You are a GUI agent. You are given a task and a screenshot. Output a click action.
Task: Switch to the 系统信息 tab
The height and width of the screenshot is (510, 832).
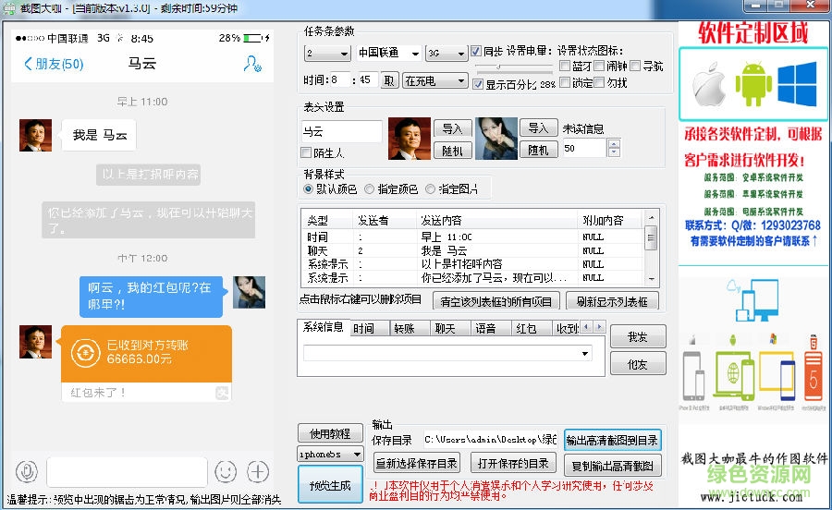click(324, 327)
